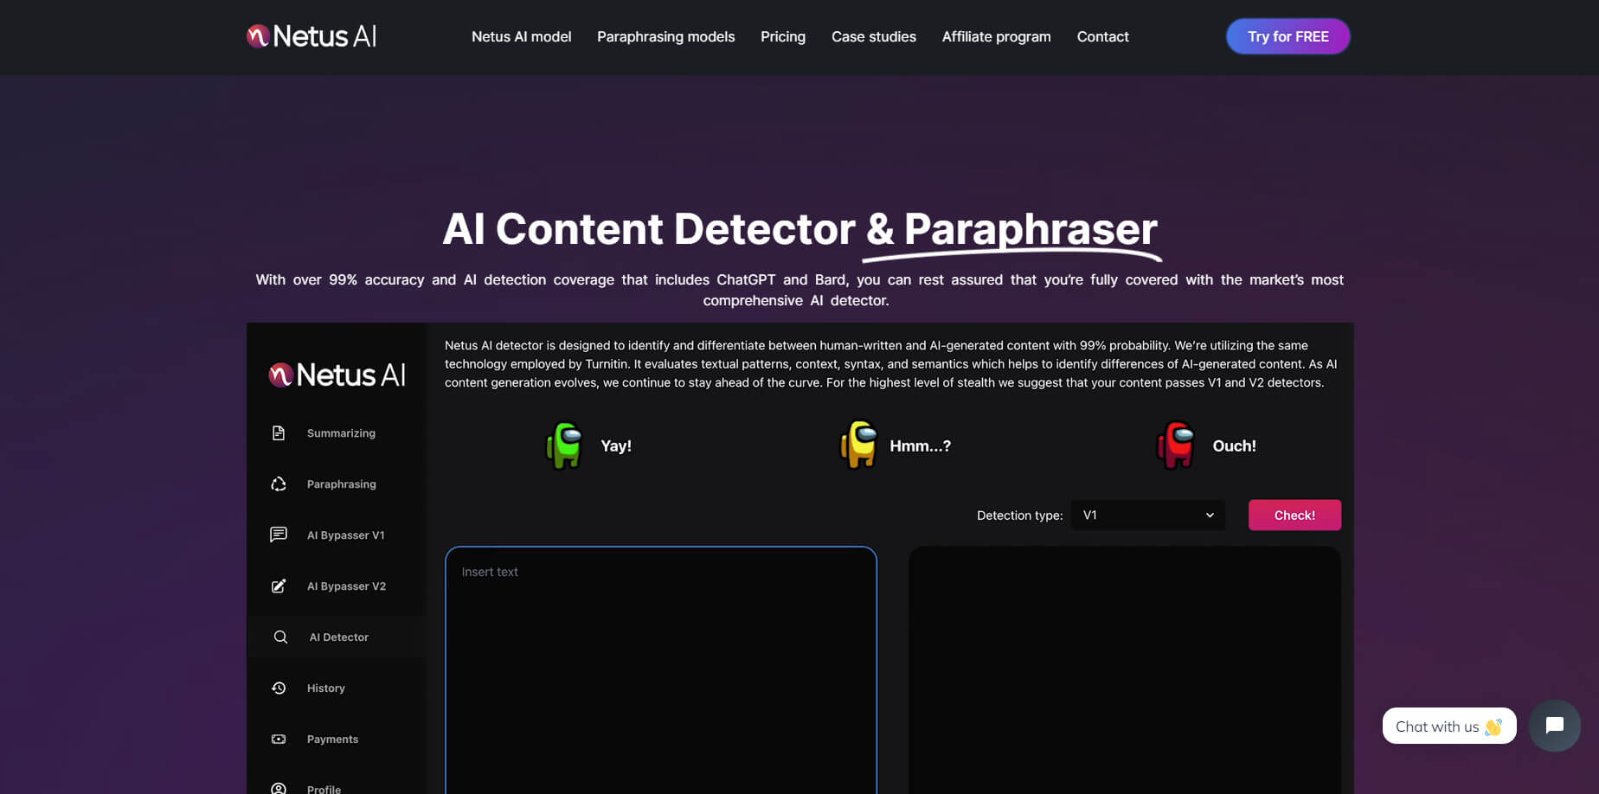Click the AI Detector magnifier icon
Image resolution: width=1599 pixels, height=794 pixels.
point(280,637)
